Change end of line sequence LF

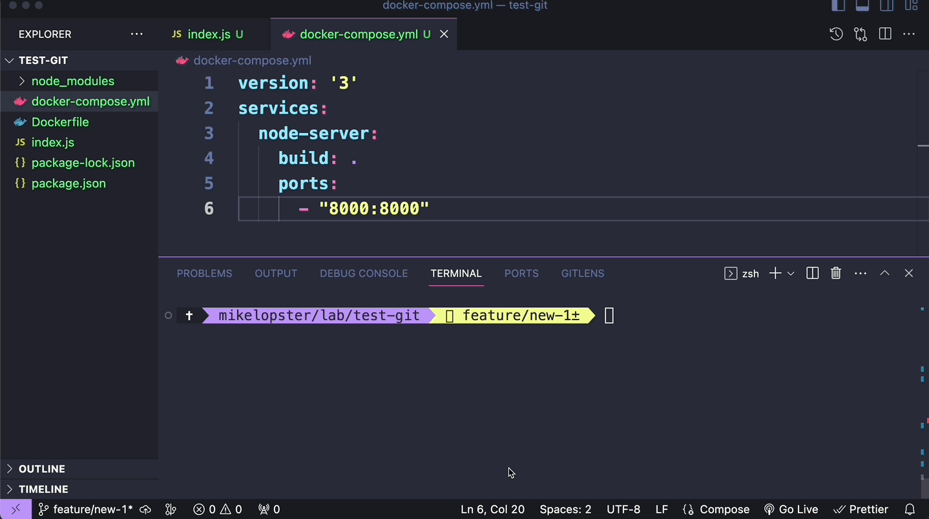(662, 509)
